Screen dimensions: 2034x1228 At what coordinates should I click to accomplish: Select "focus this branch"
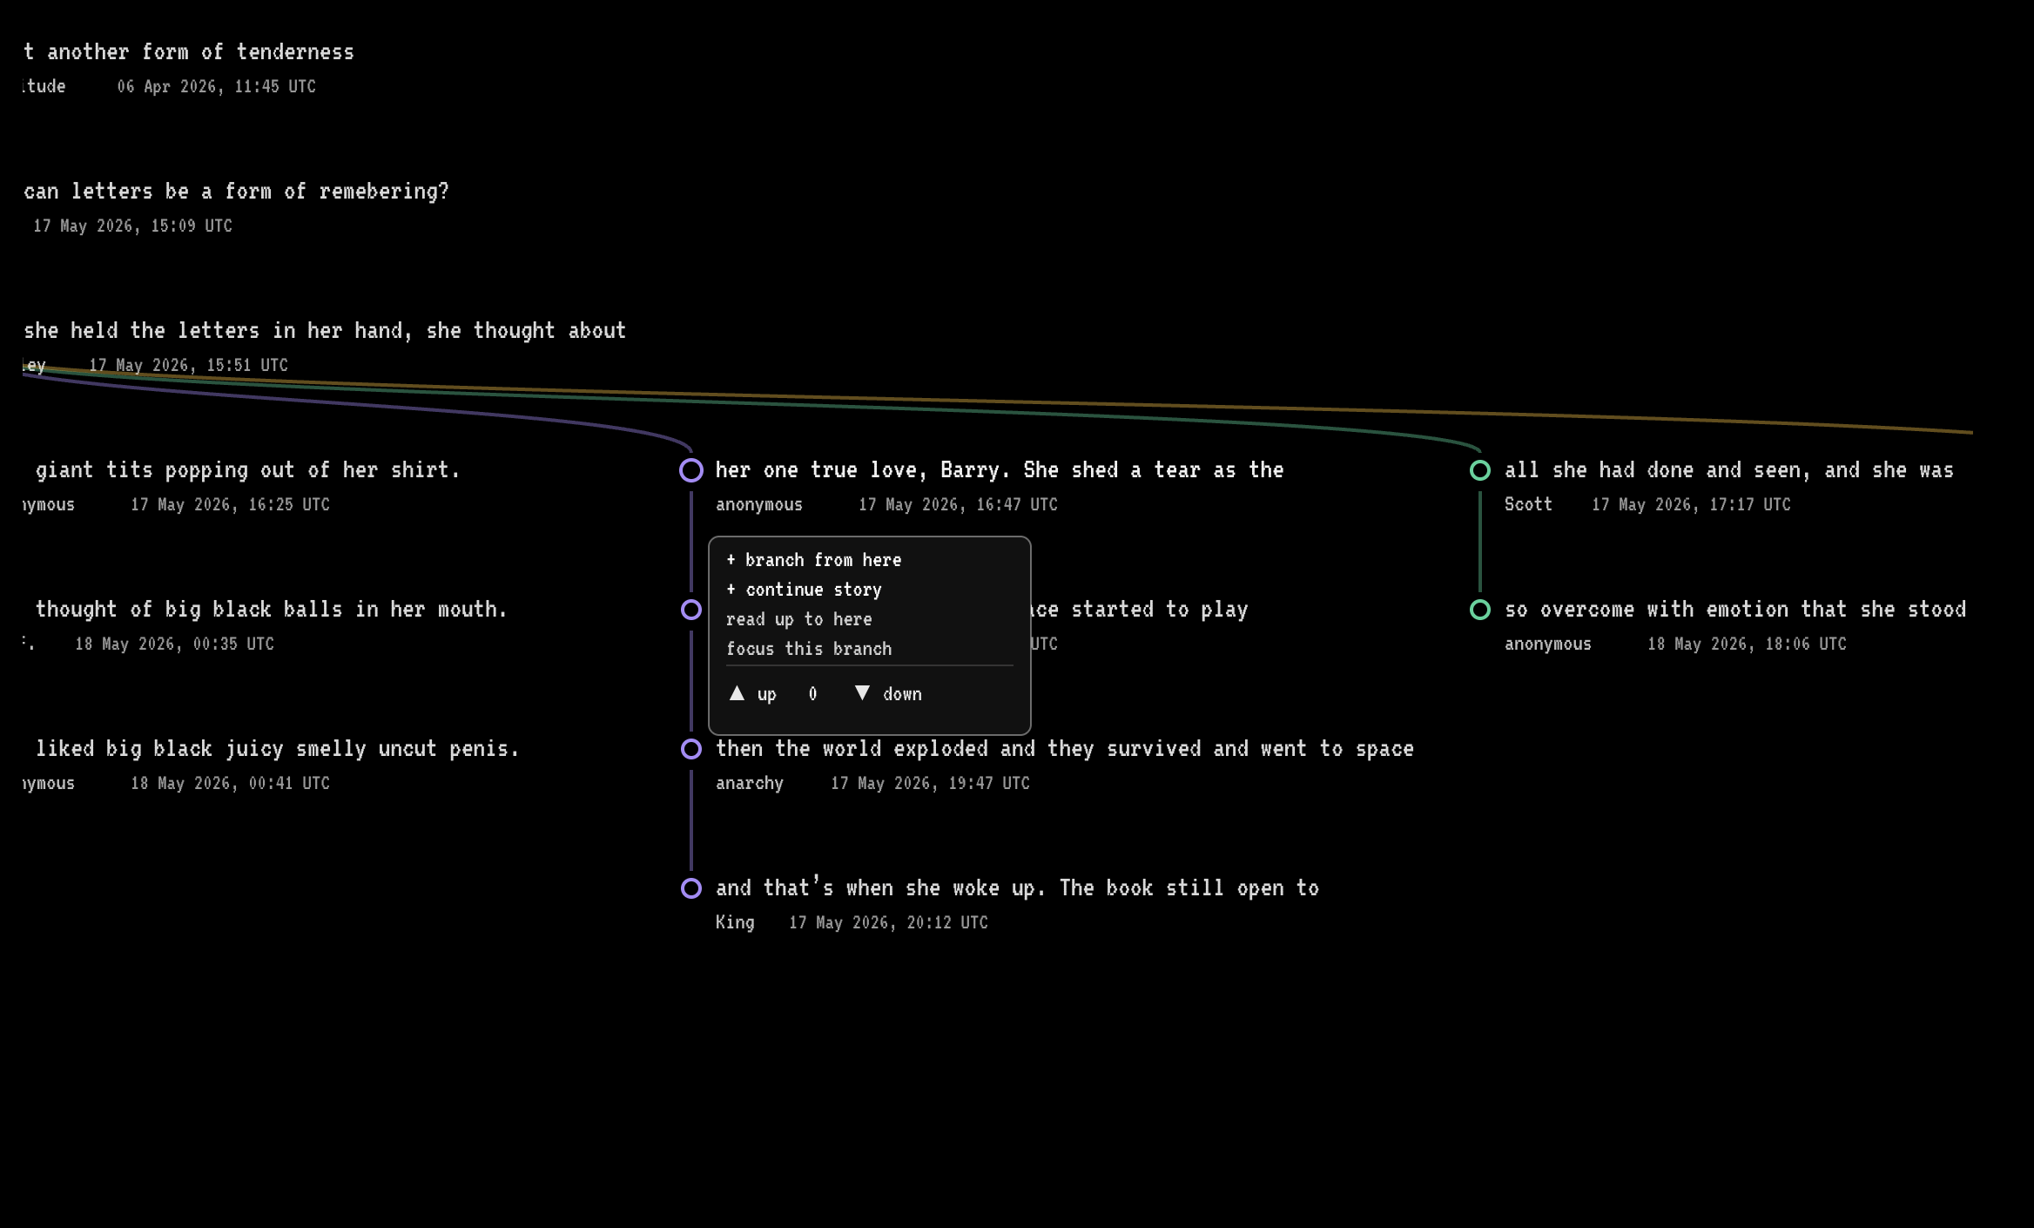(809, 649)
